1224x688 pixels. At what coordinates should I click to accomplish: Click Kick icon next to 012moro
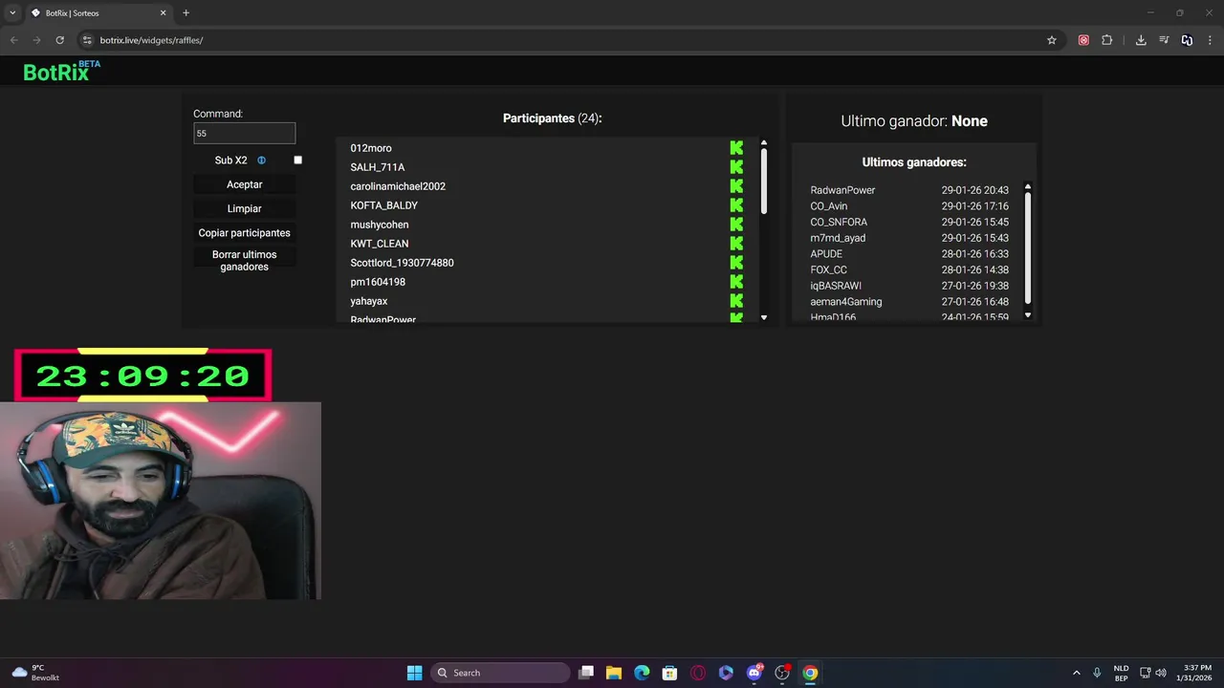point(736,148)
